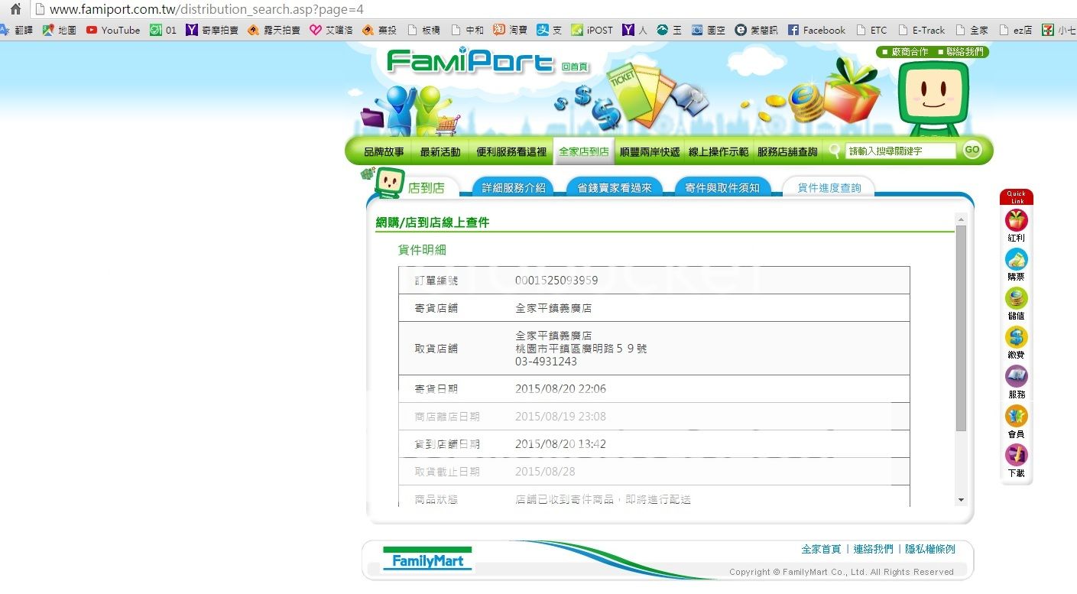Select the 儲值 quick link icon

click(1016, 299)
